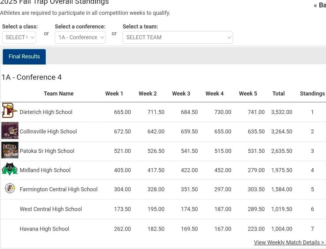Screen dimensions: 326x249
Task: Click the Dieterich High School logo icon
Action: click(x=10, y=111)
